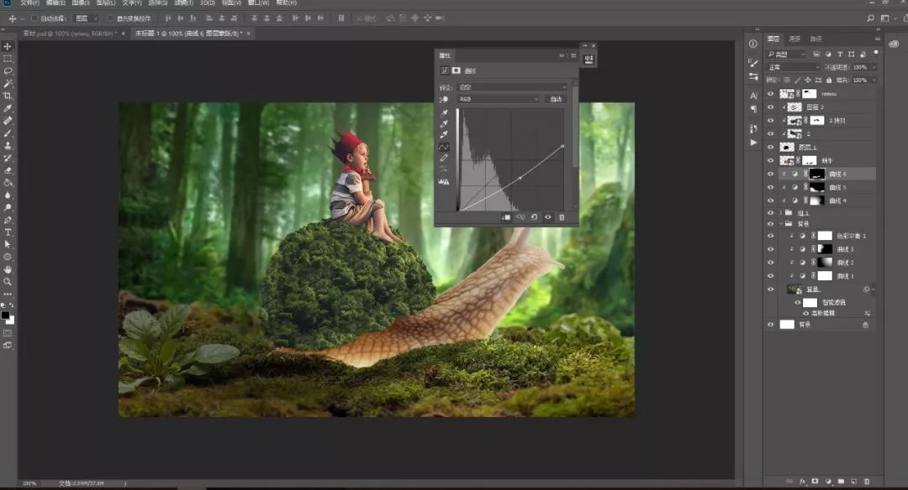
Task: Hide the 色彩平衡 1 layer
Action: pyautogui.click(x=770, y=236)
